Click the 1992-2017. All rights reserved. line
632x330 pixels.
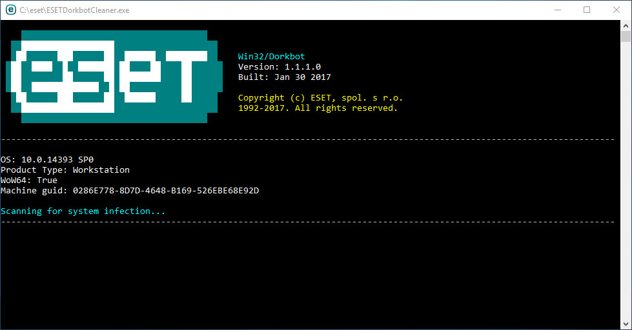point(318,108)
